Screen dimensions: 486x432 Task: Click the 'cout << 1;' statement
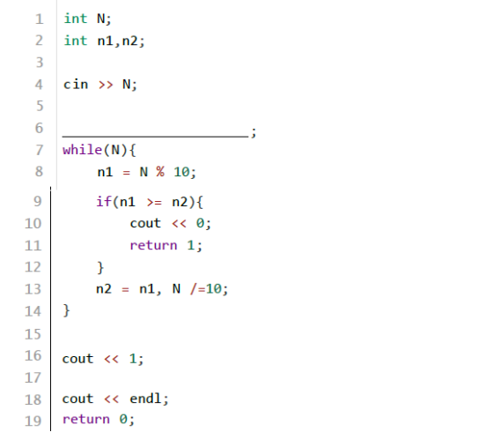[x=103, y=359]
